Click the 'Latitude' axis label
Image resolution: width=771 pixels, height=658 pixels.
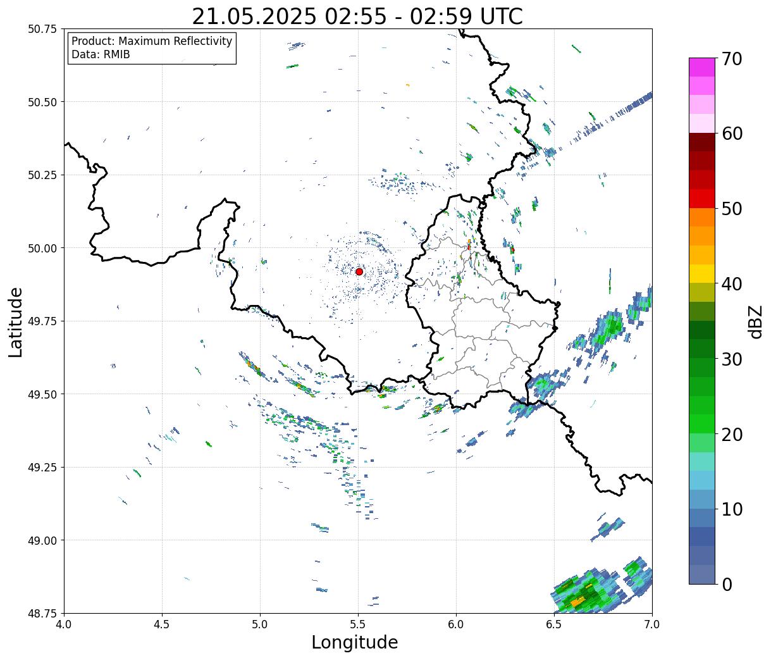pyautogui.click(x=16, y=322)
